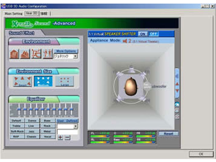Click the C channel level bar
This screenshot has height=162, width=216.
coord(123,136)
